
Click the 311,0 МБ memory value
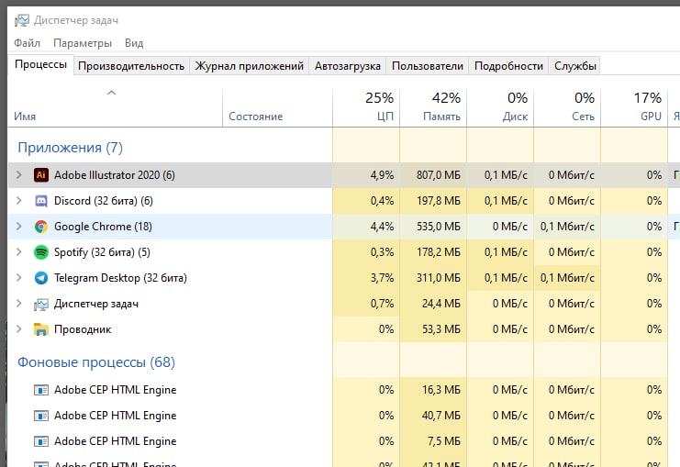click(439, 278)
